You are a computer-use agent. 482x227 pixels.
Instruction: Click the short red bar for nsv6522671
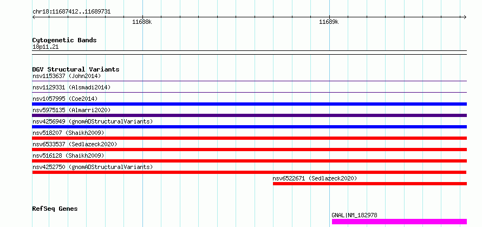click(370, 184)
